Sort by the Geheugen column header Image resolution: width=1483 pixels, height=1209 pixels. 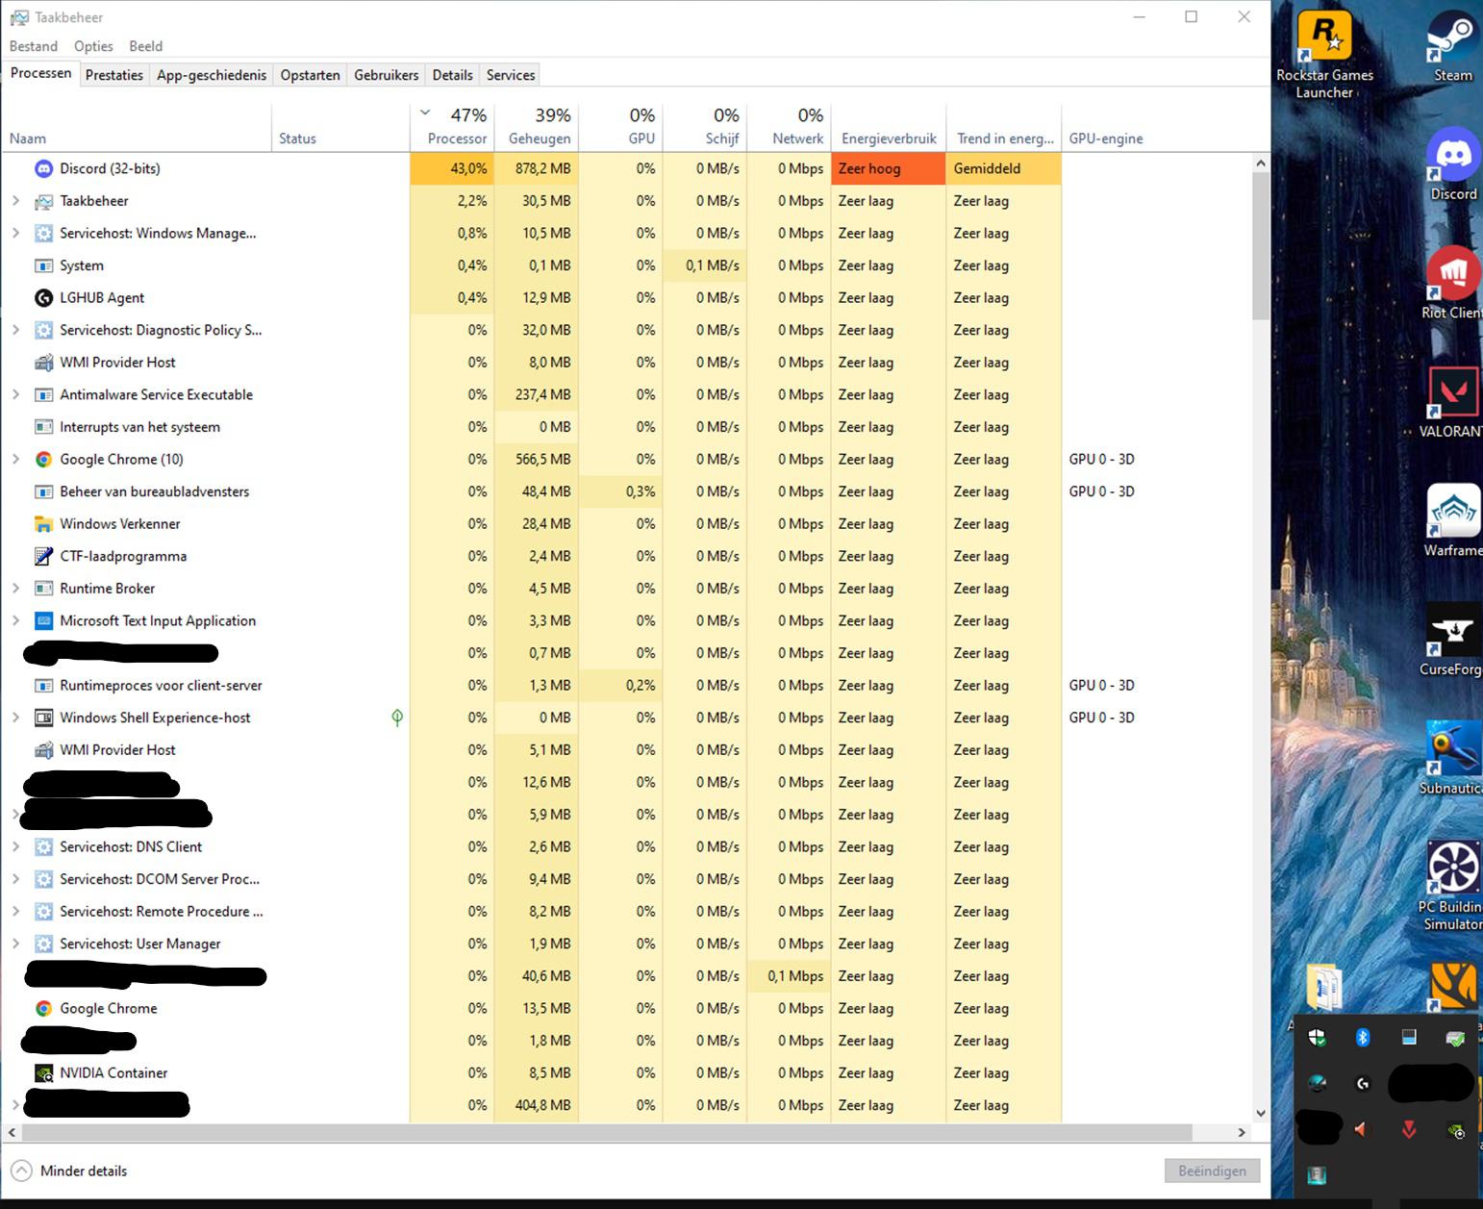pos(537,127)
